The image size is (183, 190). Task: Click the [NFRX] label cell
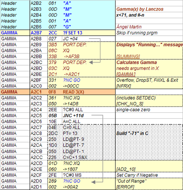[123, 86]
